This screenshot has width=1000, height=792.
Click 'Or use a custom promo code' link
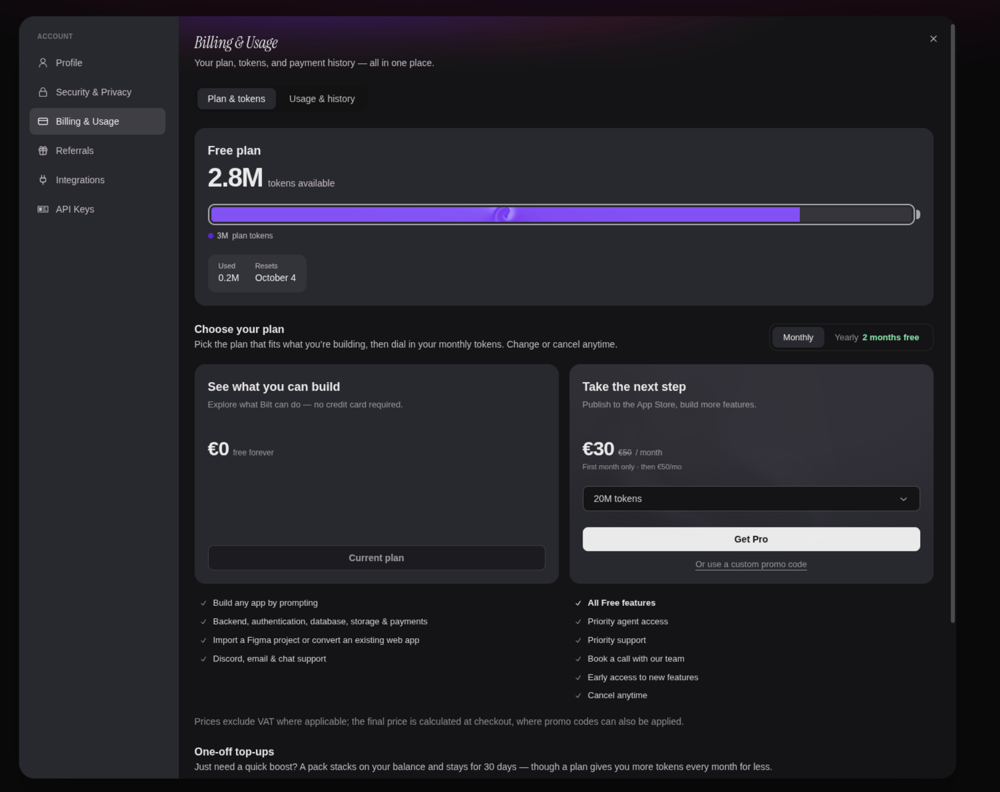pyautogui.click(x=751, y=564)
